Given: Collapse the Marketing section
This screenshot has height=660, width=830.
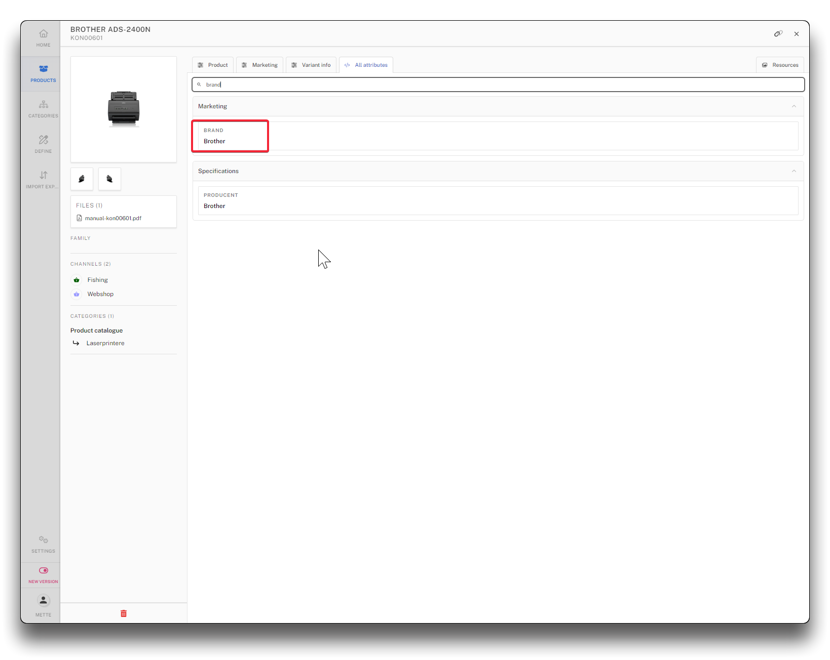Looking at the screenshot, I should tap(794, 106).
